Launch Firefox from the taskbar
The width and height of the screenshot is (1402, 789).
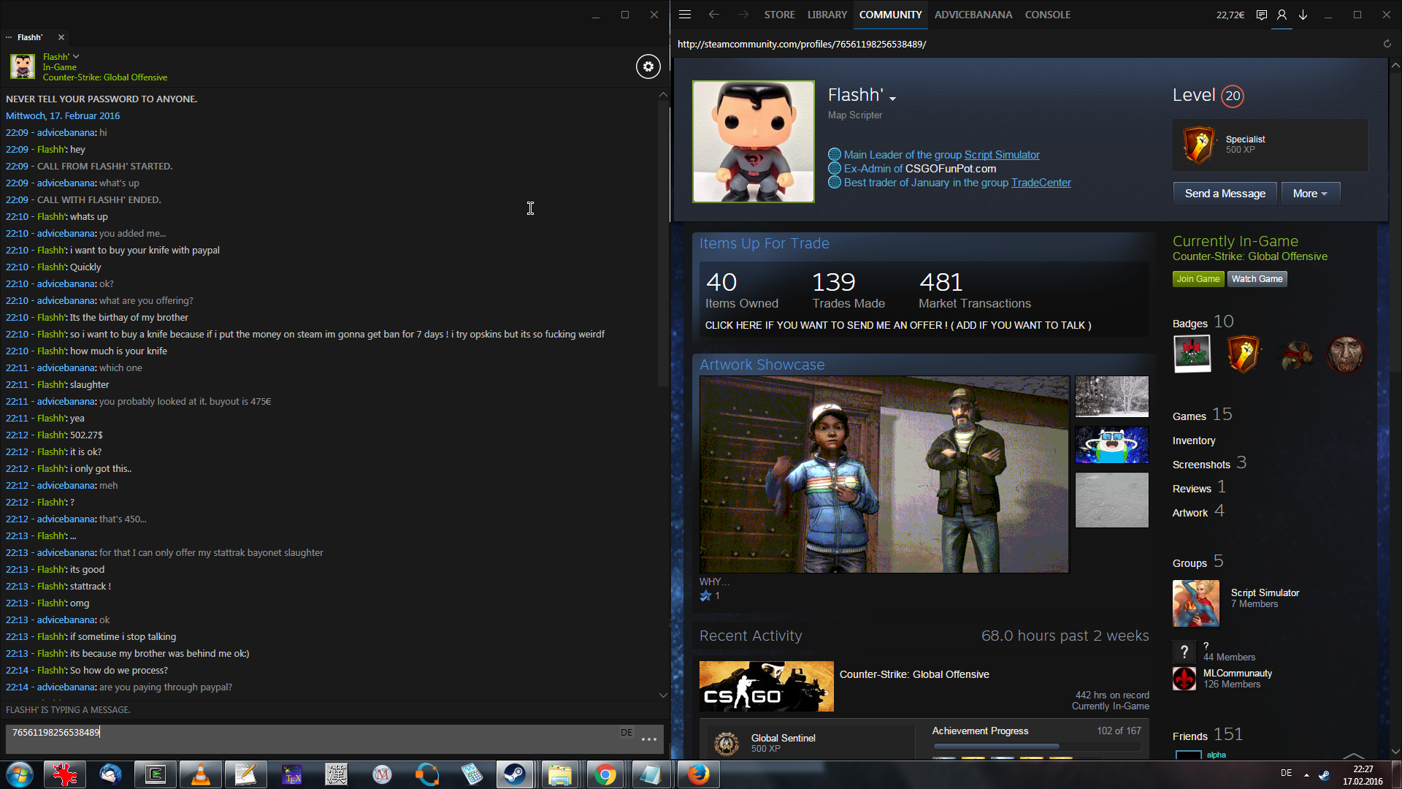698,774
